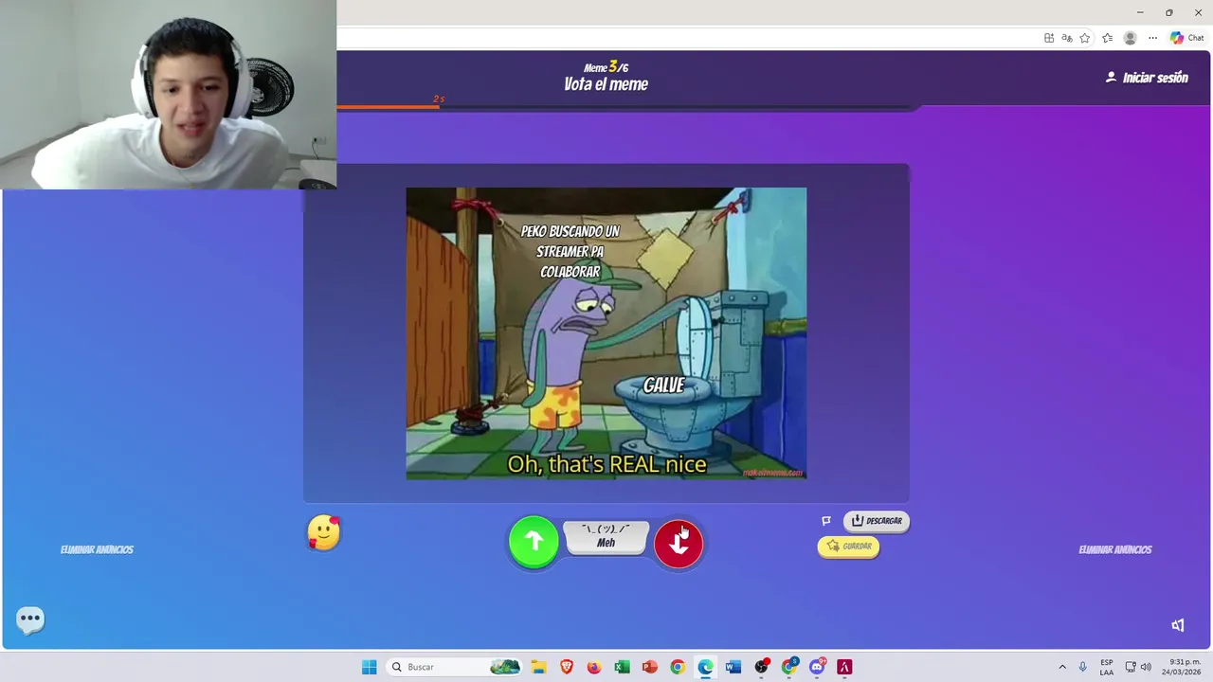Click Iniciar sesión link

pyautogui.click(x=1147, y=78)
